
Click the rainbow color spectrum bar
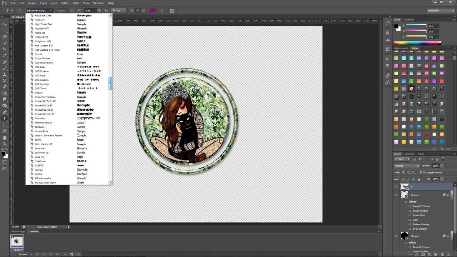pos(417,43)
